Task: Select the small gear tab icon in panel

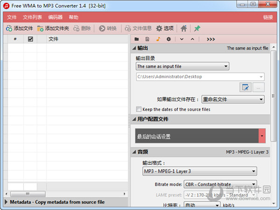Action: pyautogui.click(x=168, y=39)
